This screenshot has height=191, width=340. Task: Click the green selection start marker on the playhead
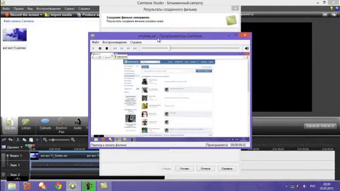click(x=27, y=146)
